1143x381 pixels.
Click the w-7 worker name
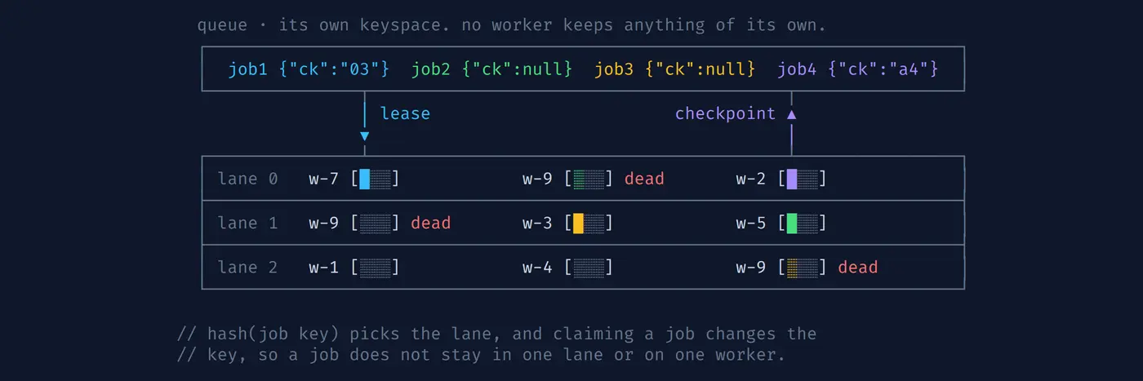point(323,179)
